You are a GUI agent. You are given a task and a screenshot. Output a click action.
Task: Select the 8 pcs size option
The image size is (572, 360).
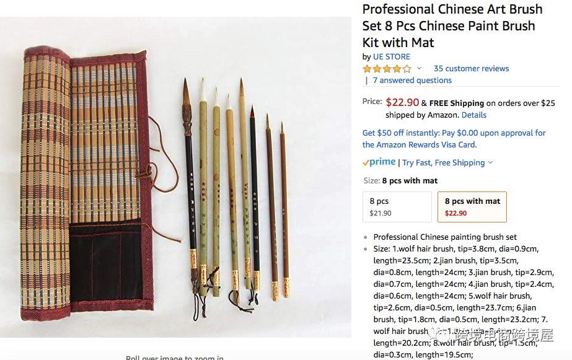[397, 207]
